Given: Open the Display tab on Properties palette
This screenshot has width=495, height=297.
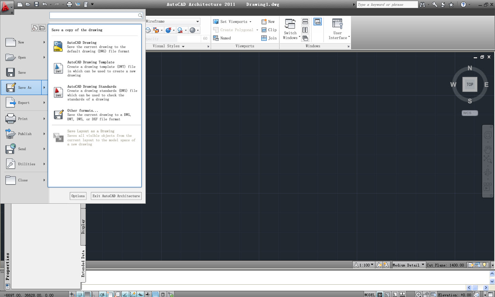Looking at the screenshot, I should (x=83, y=227).
